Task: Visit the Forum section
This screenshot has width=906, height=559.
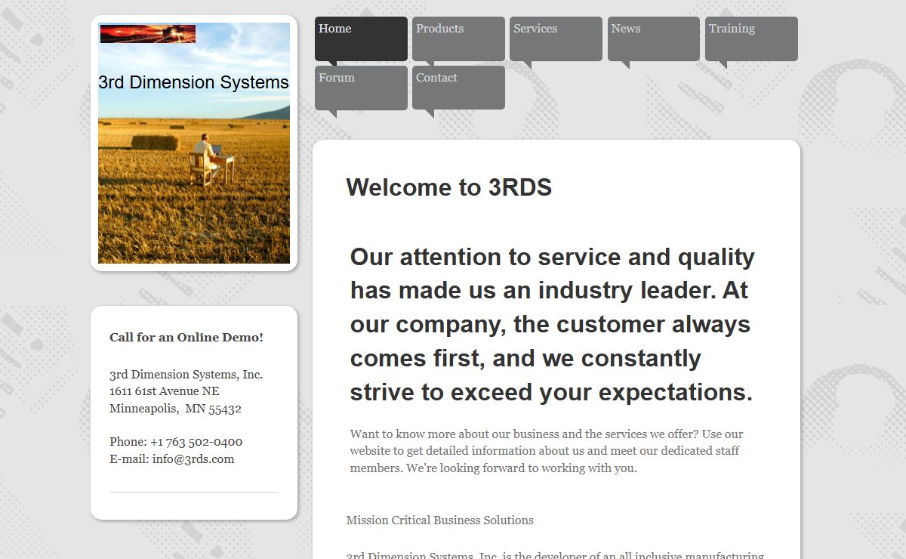Action: pyautogui.click(x=361, y=88)
